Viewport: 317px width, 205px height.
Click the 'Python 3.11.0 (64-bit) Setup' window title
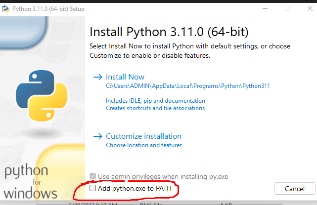coord(48,9)
